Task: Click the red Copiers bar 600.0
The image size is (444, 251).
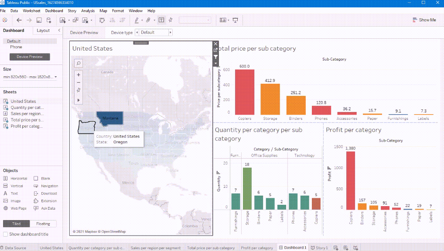Action: [x=245, y=92]
